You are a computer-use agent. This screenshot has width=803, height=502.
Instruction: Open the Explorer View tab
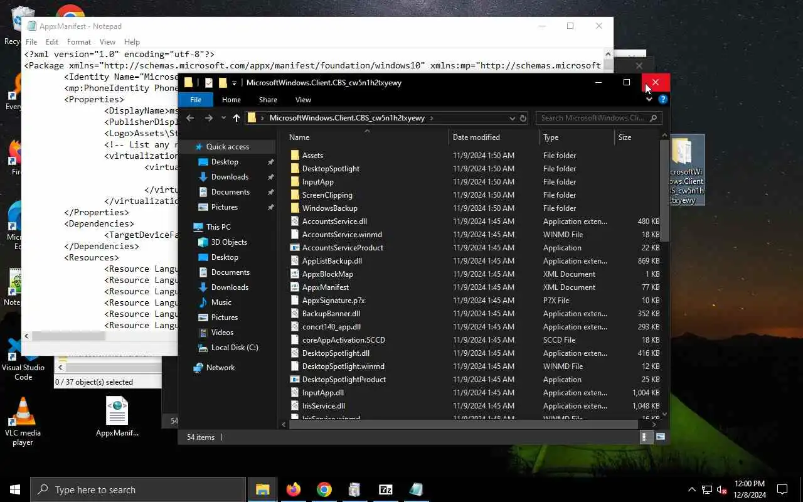tap(303, 100)
